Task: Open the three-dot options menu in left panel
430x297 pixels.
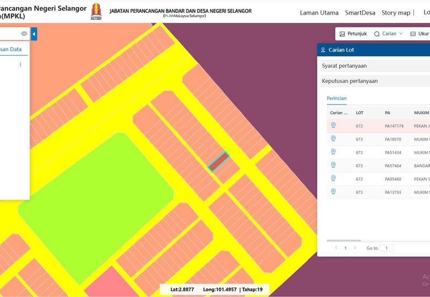Action: 20,64
